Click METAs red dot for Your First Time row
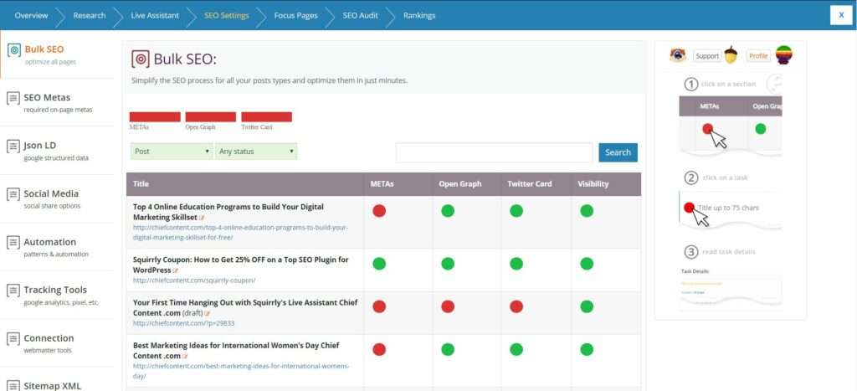The height and width of the screenshot is (391, 857). click(379, 306)
